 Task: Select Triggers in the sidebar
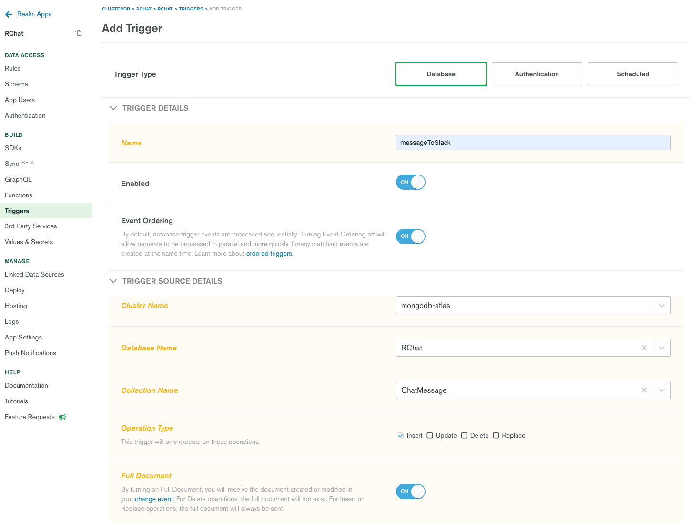coord(46,211)
